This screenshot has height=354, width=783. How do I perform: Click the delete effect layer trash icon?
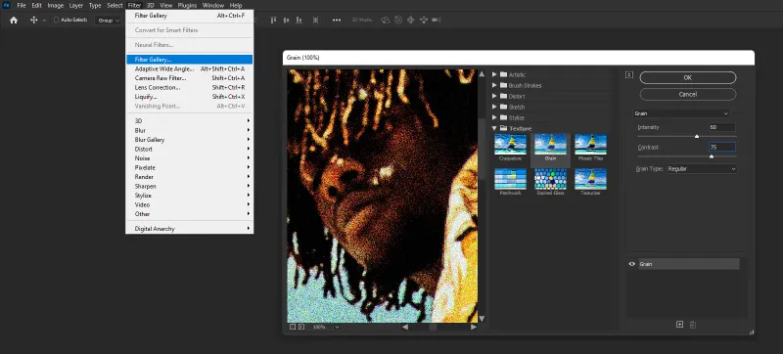click(x=693, y=325)
